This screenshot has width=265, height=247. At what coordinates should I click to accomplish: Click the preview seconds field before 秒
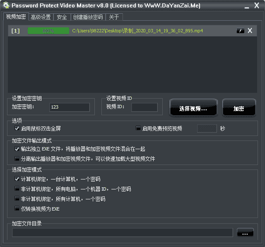[x=207, y=128]
